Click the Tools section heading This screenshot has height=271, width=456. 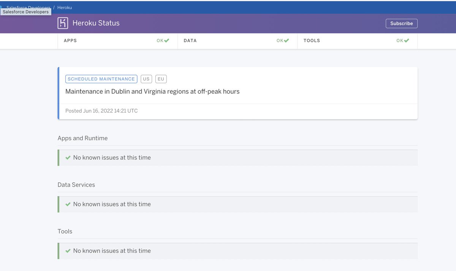pyautogui.click(x=65, y=231)
